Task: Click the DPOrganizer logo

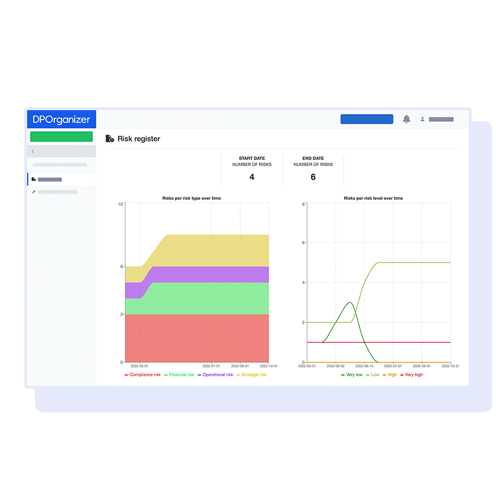Action: [x=61, y=120]
